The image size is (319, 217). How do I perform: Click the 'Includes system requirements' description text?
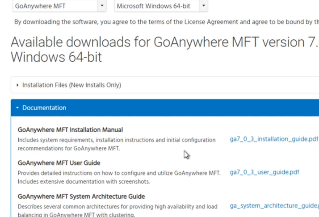[117, 144]
